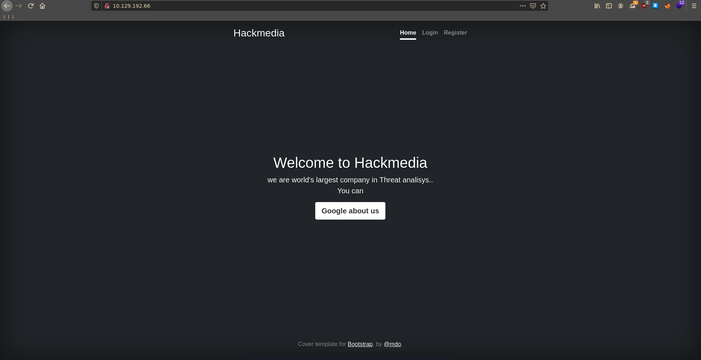Viewport: 701px width, 360px height.
Task: Open the FoxyProxy extension icon
Action: coord(667,6)
